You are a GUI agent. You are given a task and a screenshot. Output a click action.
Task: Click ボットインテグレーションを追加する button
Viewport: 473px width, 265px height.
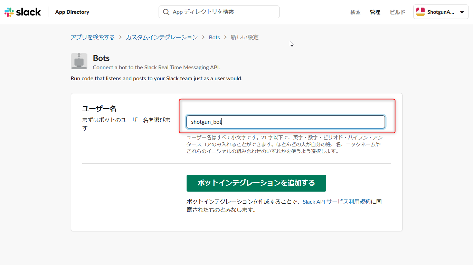click(256, 183)
